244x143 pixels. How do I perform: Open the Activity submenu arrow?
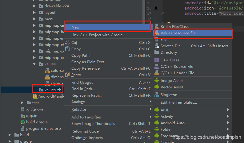[228, 116]
